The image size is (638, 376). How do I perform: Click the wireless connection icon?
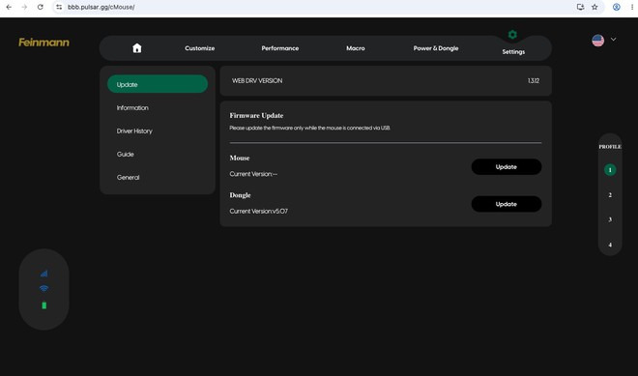(x=43, y=288)
